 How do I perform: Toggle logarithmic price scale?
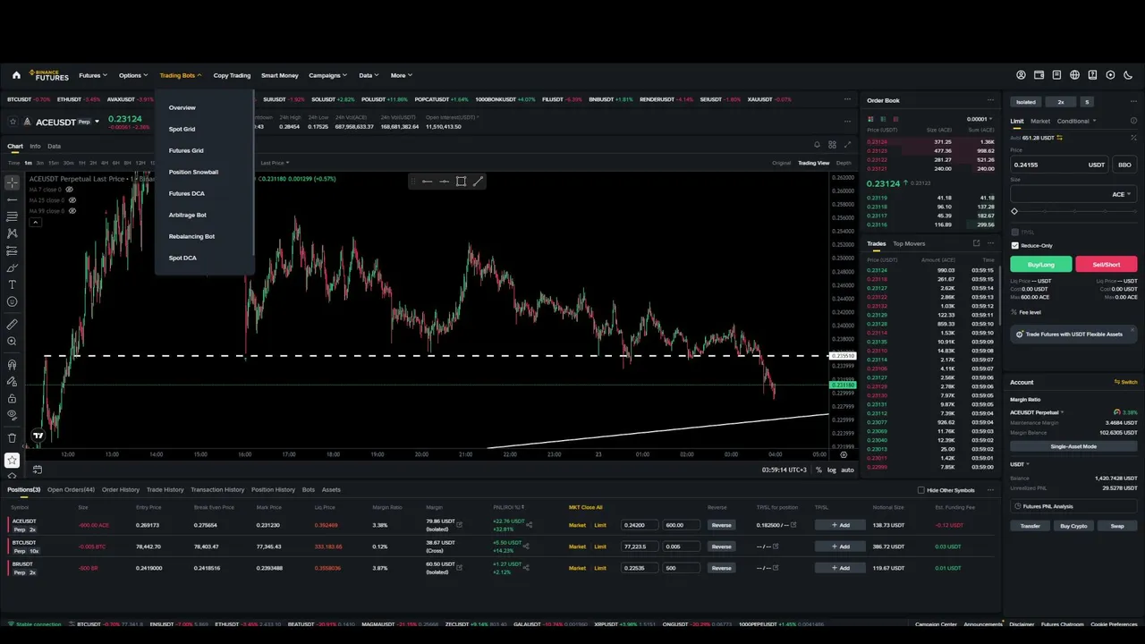point(832,470)
